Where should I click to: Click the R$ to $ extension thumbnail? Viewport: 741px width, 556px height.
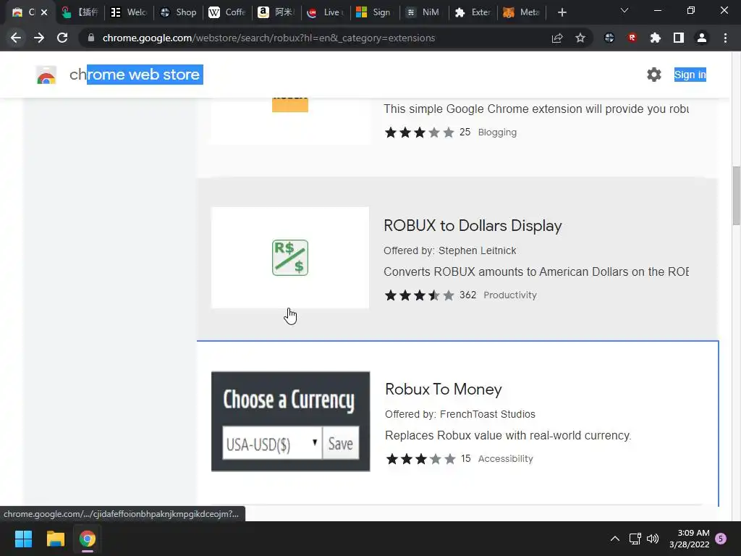(290, 258)
